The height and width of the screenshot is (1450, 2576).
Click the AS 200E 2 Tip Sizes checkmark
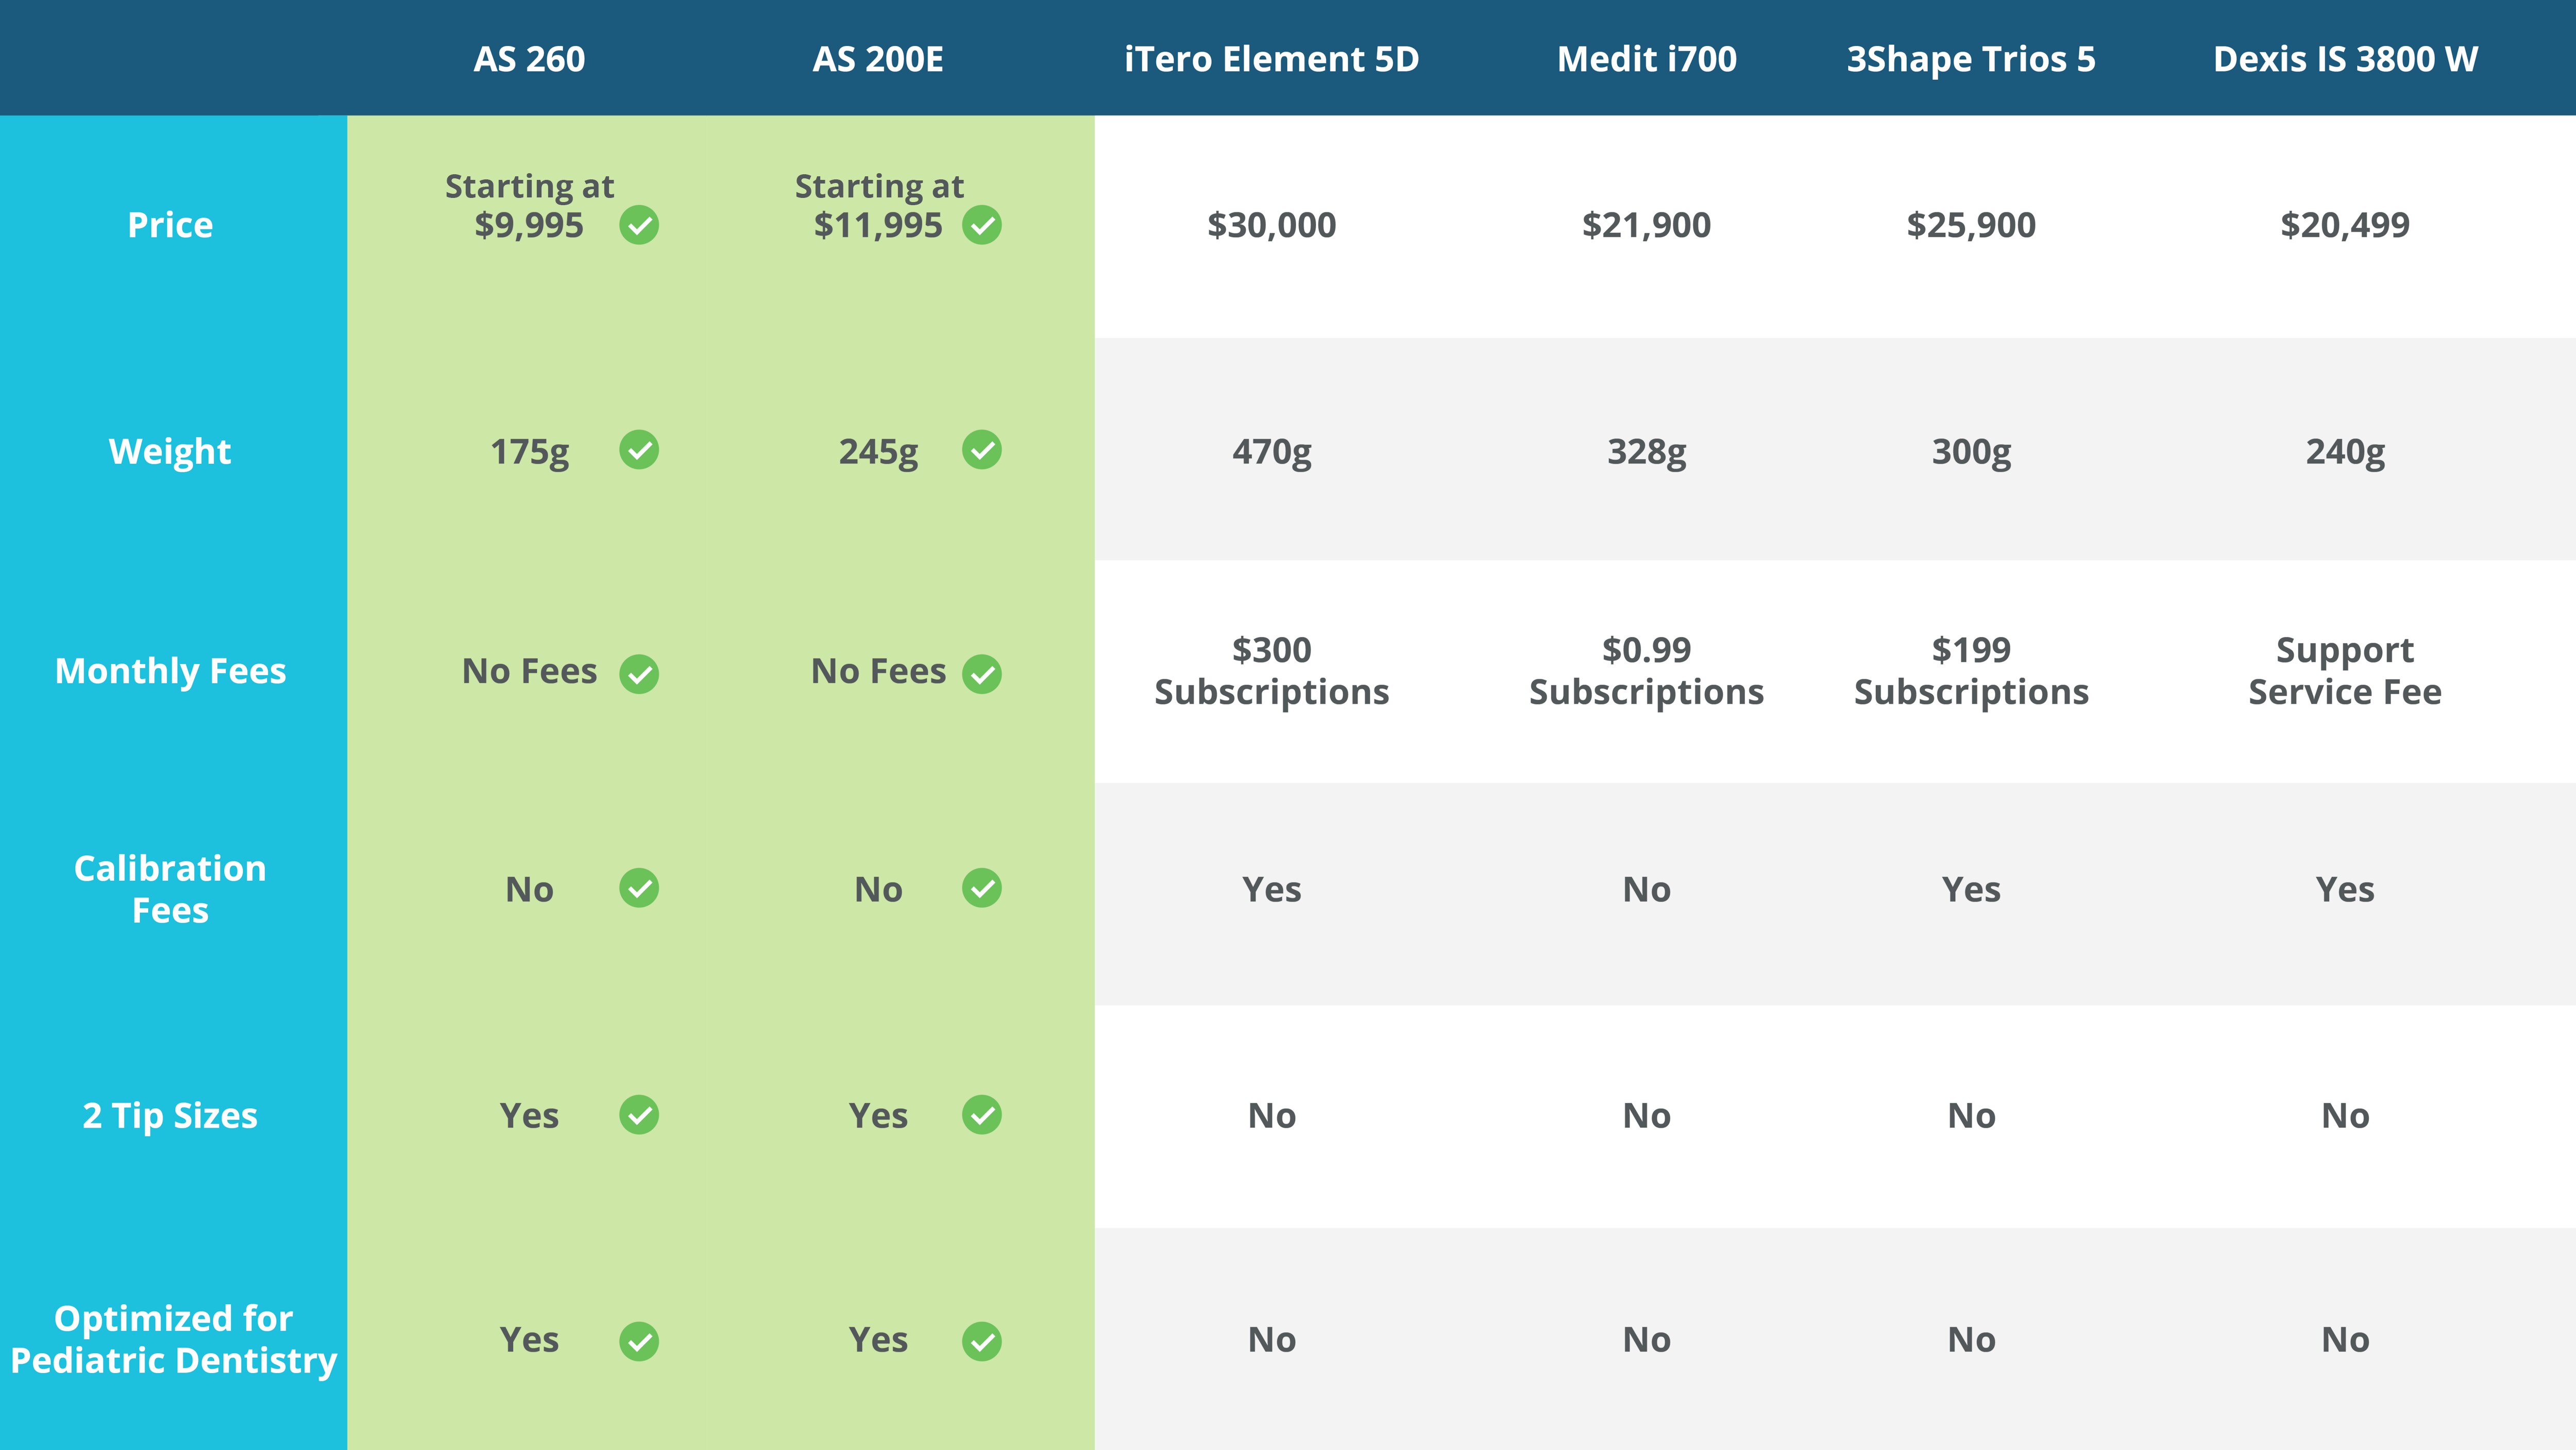click(982, 1115)
